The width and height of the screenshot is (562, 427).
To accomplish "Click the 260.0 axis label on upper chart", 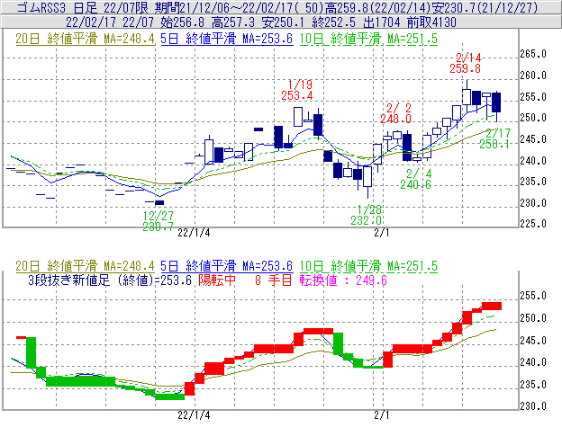I will tap(533, 76).
